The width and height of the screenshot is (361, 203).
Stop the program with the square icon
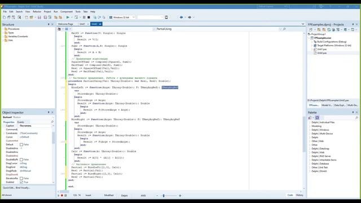point(89,17)
